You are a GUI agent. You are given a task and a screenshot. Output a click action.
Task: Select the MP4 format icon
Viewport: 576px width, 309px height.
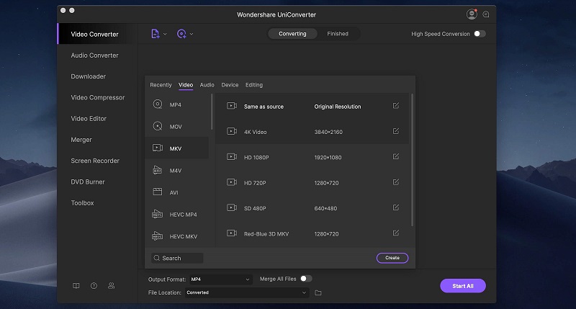(158, 104)
